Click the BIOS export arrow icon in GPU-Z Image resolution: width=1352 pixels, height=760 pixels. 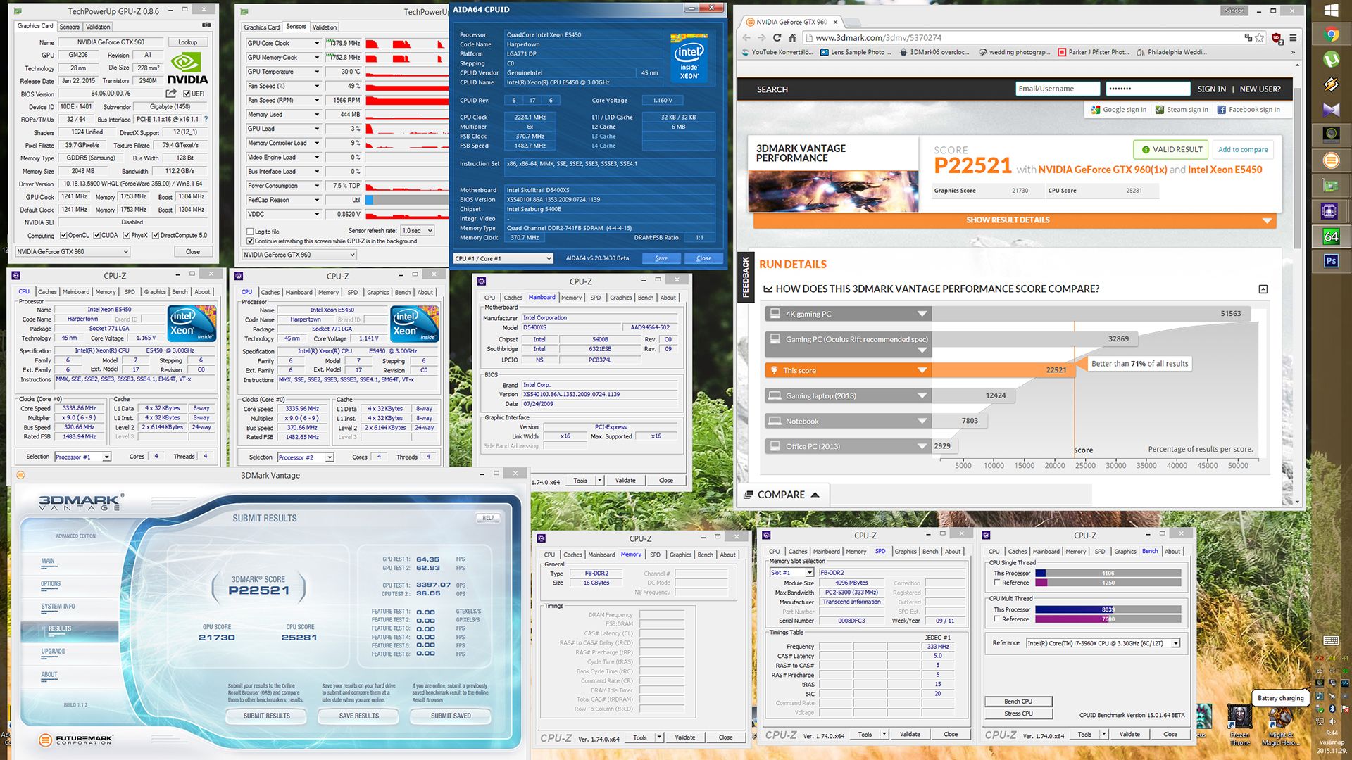tap(171, 94)
